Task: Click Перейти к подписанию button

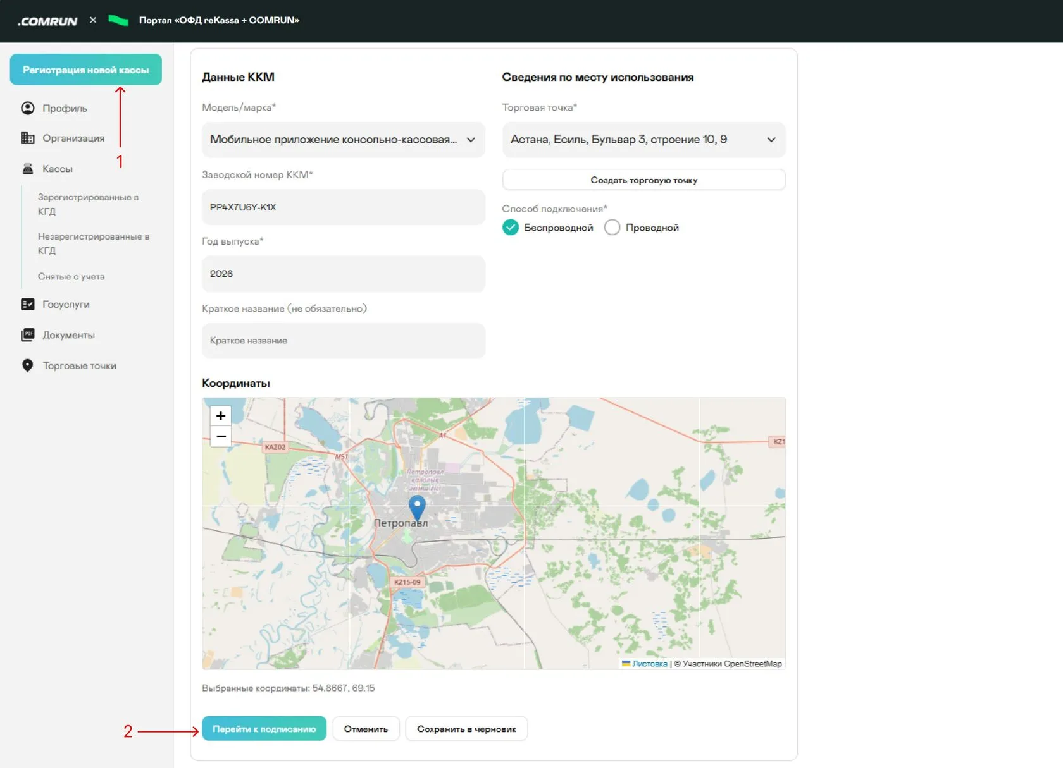Action: pyautogui.click(x=264, y=729)
